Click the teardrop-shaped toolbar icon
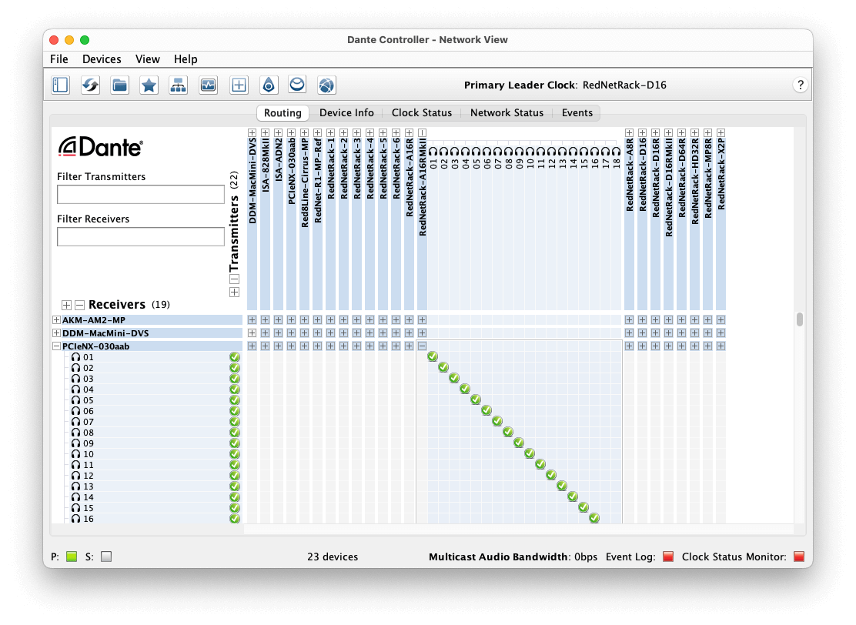The width and height of the screenshot is (856, 625). pyautogui.click(x=268, y=85)
